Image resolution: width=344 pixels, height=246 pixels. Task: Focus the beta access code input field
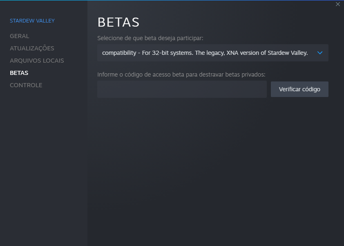(182, 89)
